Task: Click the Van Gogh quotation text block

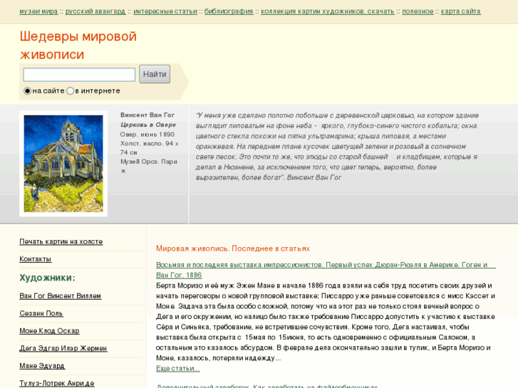Action: pyautogui.click(x=337, y=146)
